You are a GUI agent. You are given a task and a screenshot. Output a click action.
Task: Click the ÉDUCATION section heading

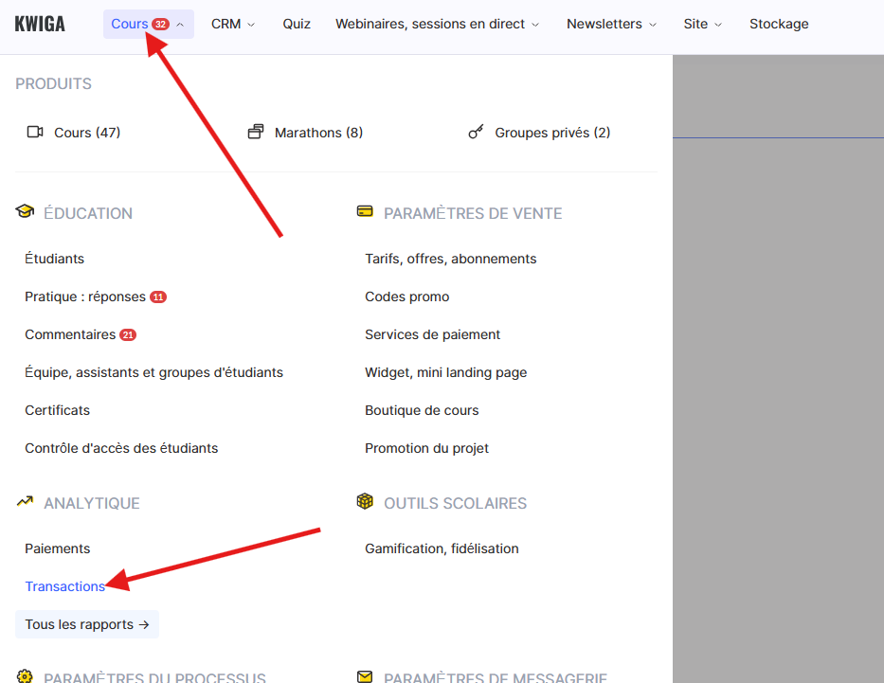pyautogui.click(x=88, y=213)
